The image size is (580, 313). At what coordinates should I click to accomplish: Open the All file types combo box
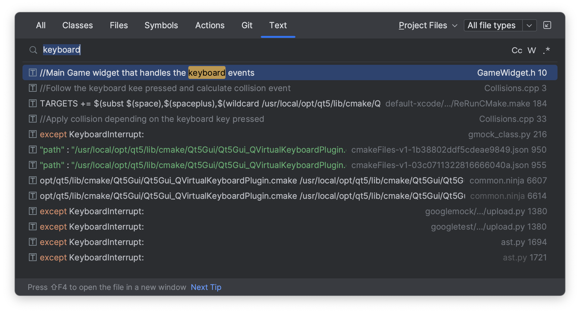pyautogui.click(x=493, y=25)
